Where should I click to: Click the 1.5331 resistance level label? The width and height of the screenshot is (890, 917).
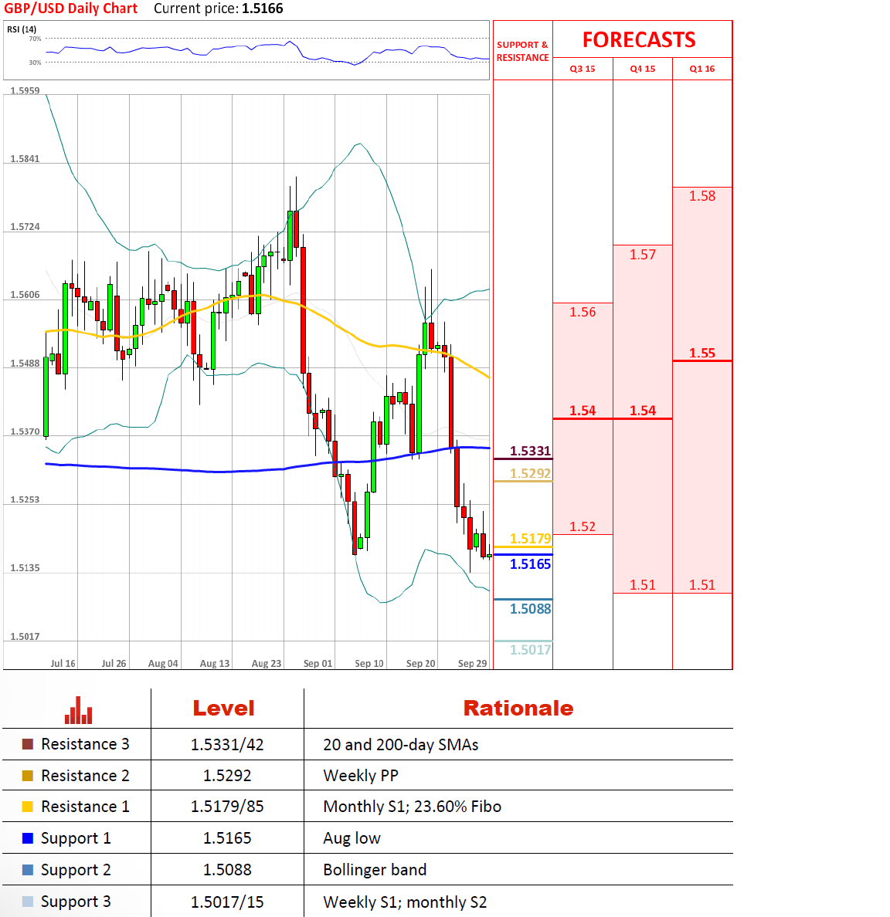(x=530, y=451)
